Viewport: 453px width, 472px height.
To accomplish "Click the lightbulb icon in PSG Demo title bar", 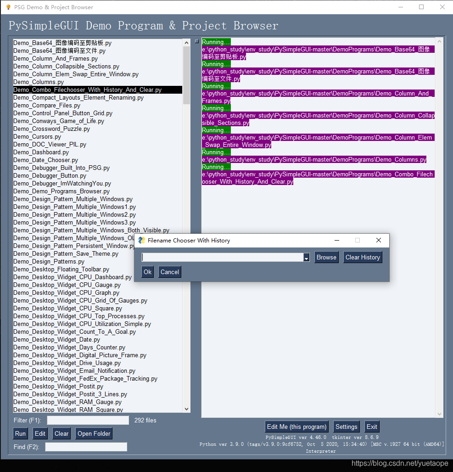I will [8, 7].
